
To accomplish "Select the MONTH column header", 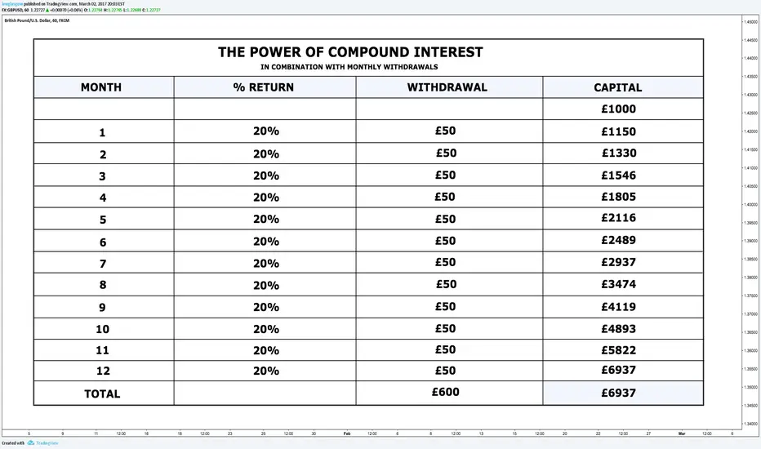I will 101,87.
